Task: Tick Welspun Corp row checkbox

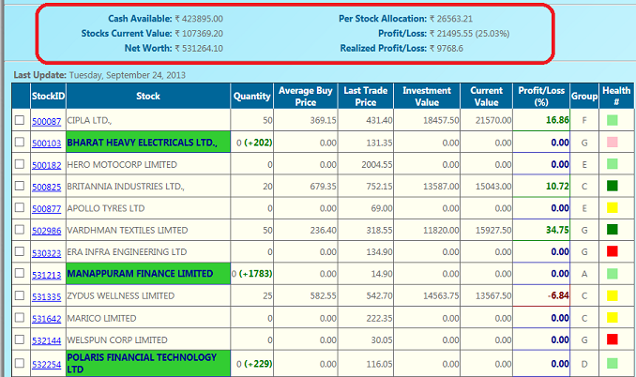Action: [20, 339]
